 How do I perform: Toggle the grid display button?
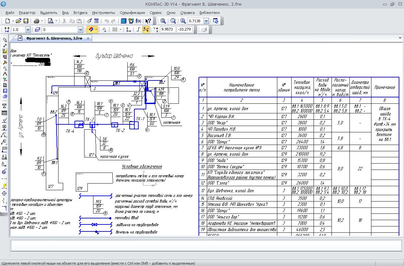pyautogui.click(x=115, y=30)
